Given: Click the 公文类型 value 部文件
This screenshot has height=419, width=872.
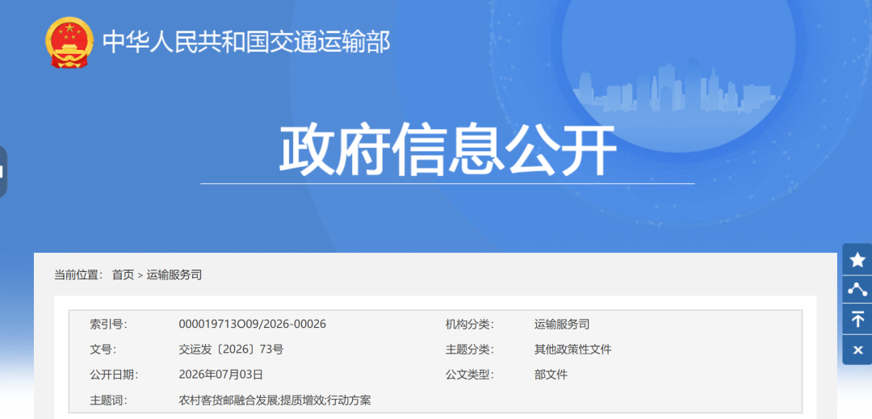Looking at the screenshot, I should coord(551,375).
